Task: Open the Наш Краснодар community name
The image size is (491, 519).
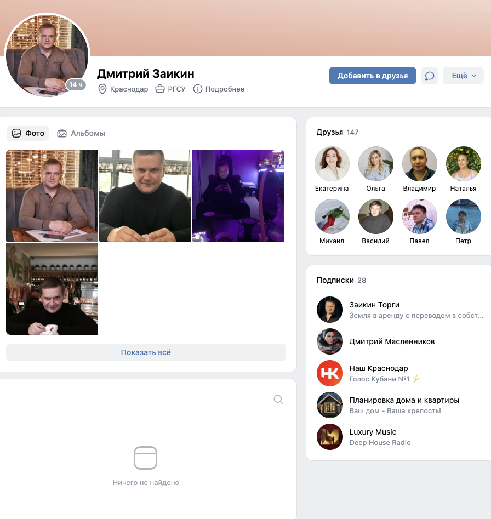Action: click(x=379, y=368)
